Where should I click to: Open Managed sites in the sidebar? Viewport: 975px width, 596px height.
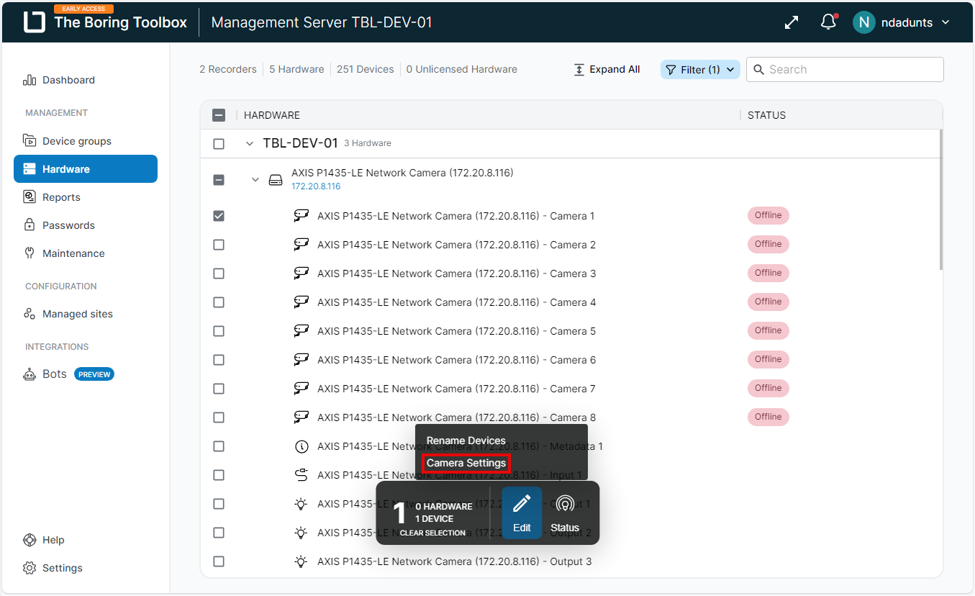tap(78, 314)
